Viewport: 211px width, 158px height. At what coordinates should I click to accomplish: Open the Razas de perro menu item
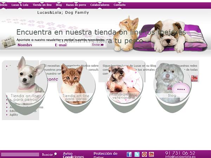(x=76, y=5)
